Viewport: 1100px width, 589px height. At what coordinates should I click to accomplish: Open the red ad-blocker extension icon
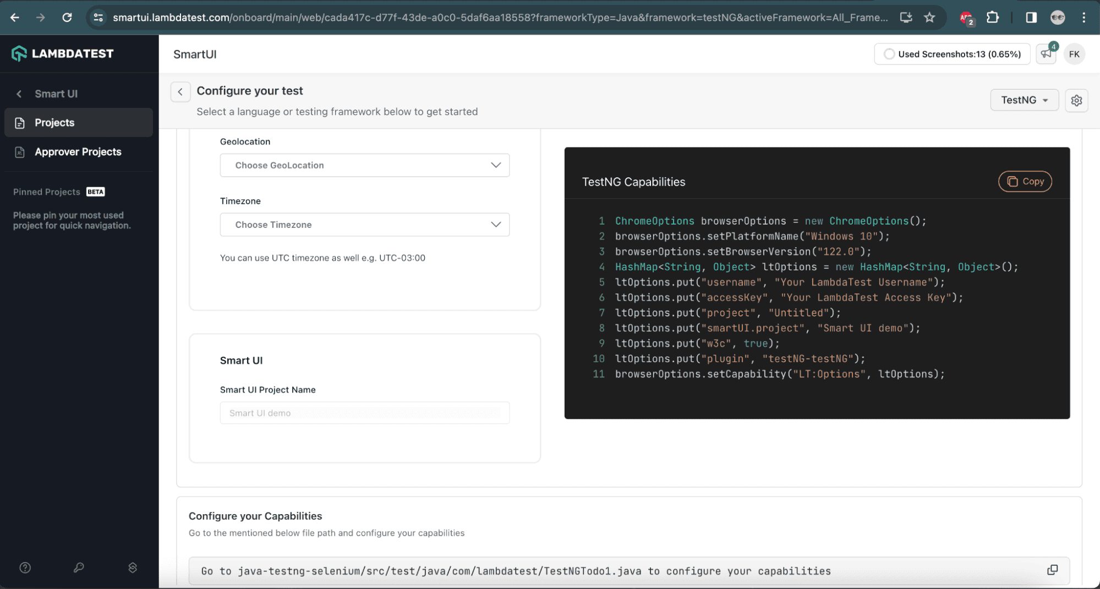pos(966,18)
